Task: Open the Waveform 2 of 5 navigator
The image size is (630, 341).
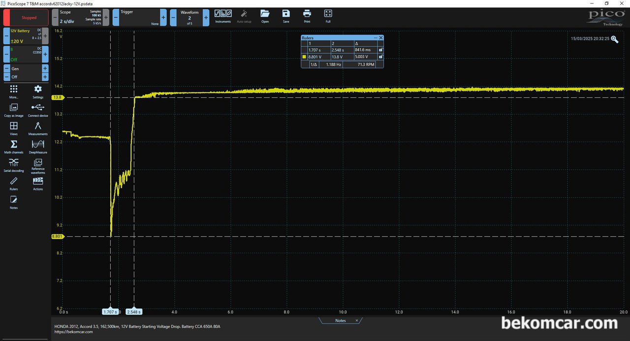Action: pos(189,17)
